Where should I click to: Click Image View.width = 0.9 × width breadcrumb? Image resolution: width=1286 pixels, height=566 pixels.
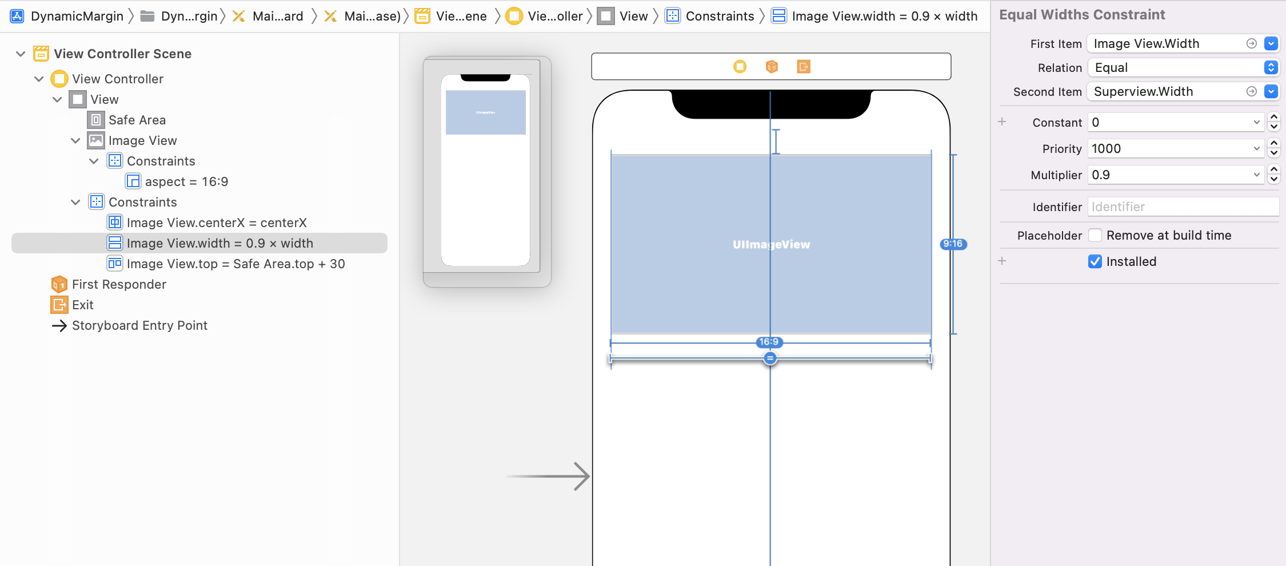coord(885,16)
